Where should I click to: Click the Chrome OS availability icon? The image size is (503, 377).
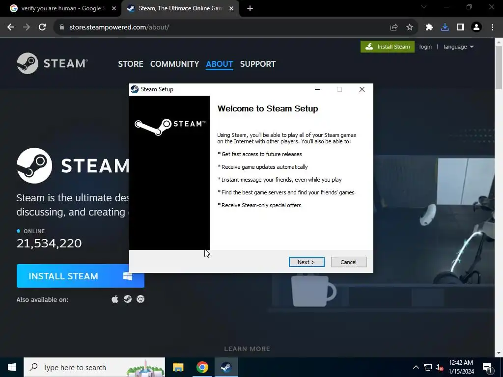tap(140, 299)
